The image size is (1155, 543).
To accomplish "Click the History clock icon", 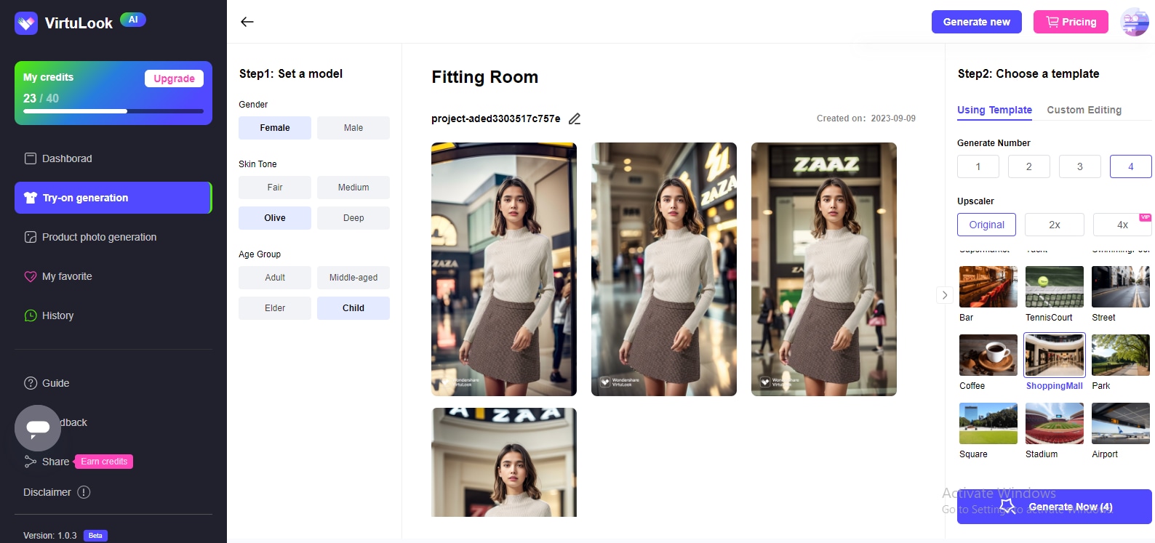I will (31, 315).
